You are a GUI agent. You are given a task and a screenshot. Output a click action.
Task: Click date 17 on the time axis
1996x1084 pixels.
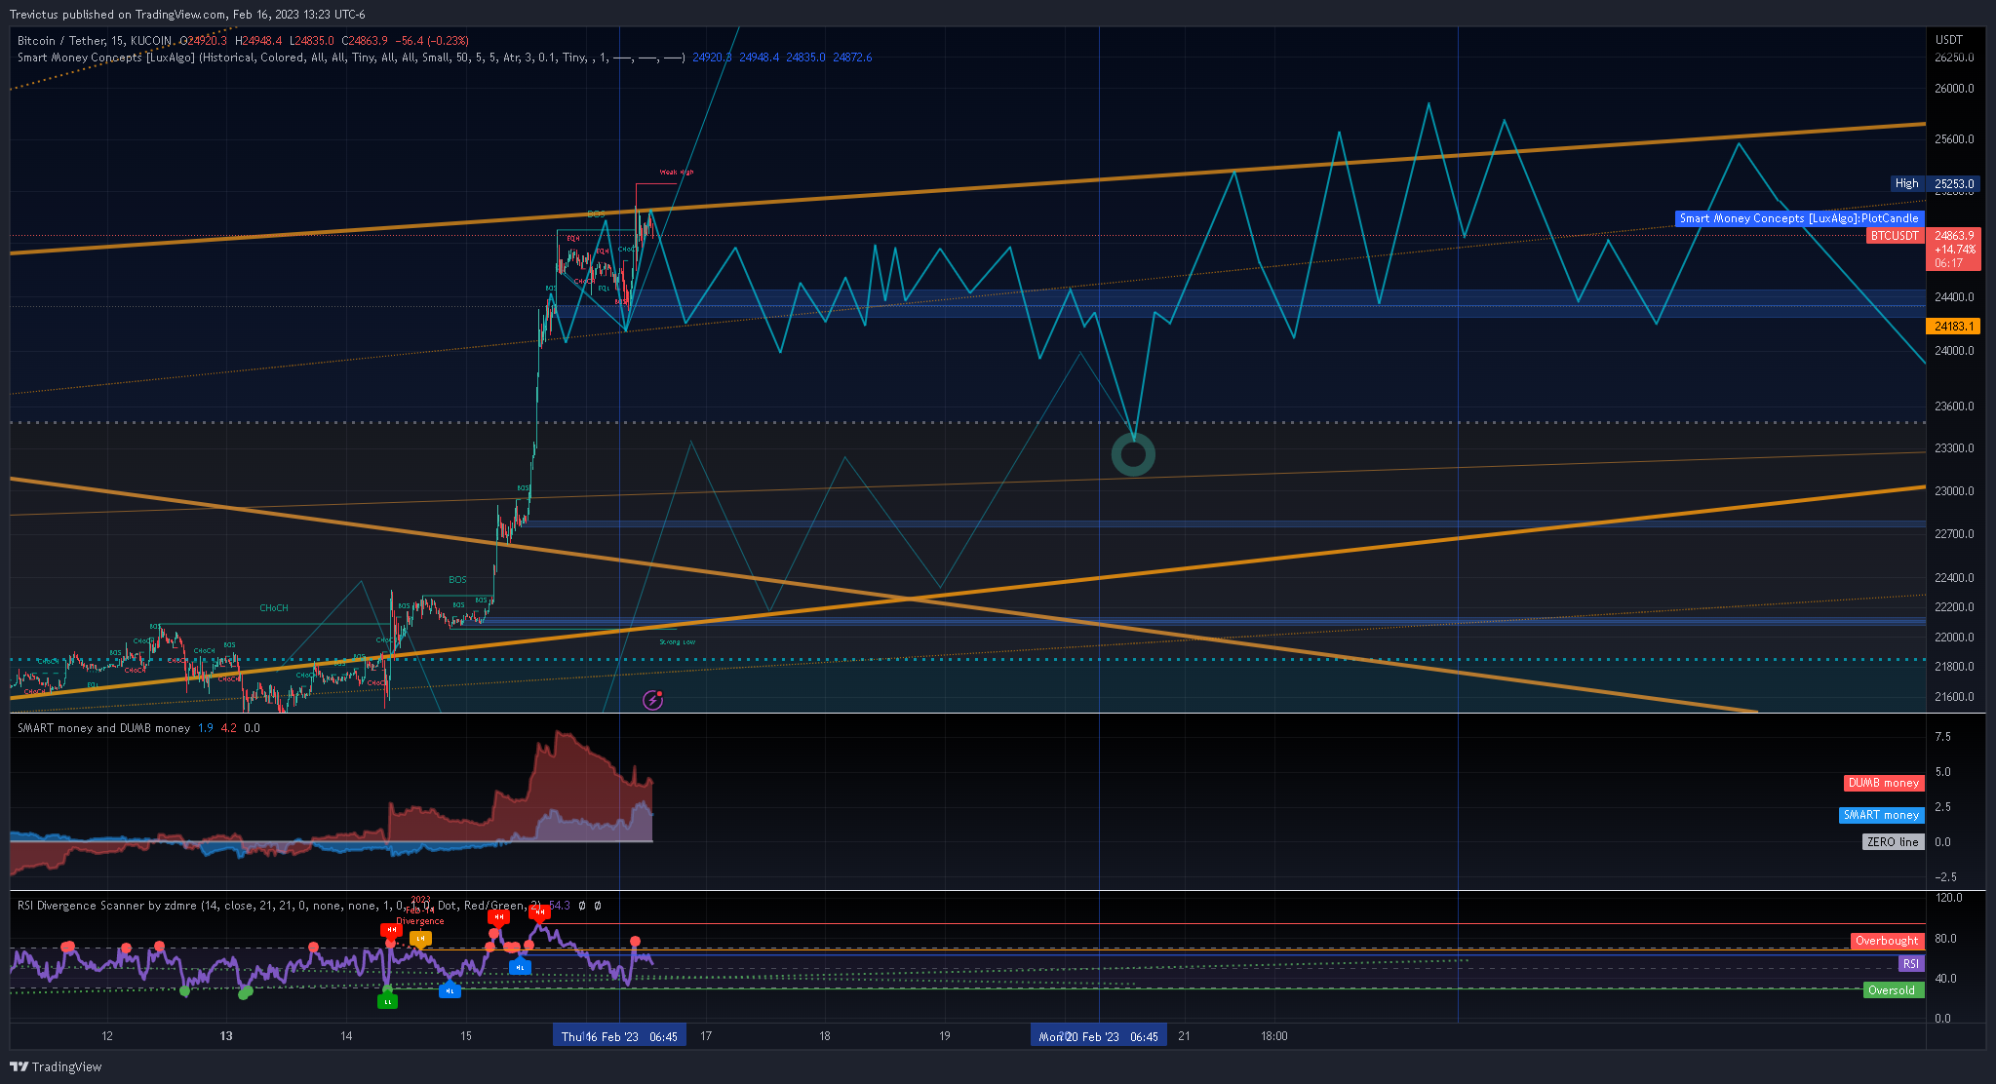[706, 1036]
